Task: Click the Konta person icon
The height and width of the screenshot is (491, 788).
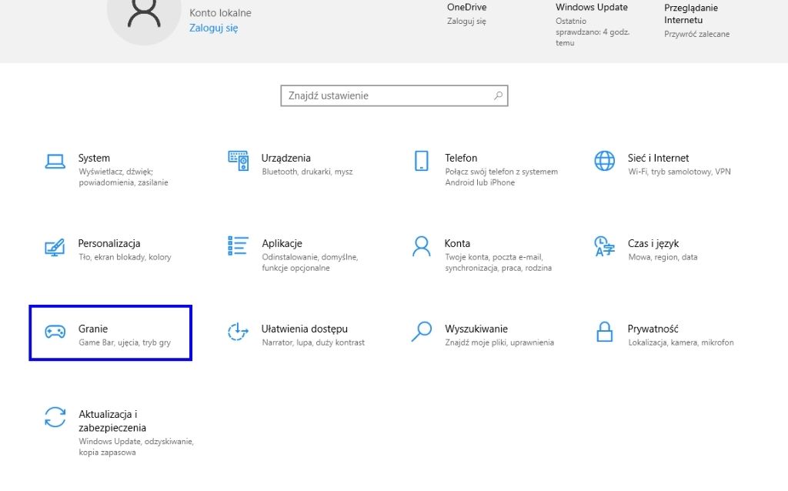Action: tap(421, 246)
